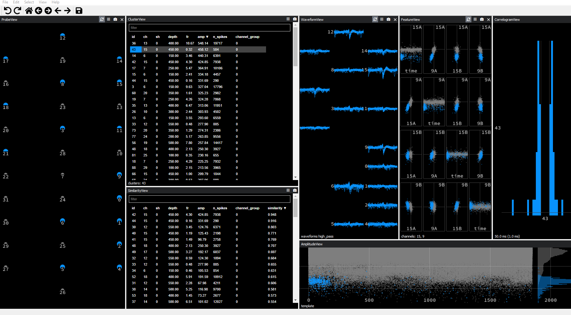Open the File menu
This screenshot has height=315, width=571.
(x=5, y=2)
